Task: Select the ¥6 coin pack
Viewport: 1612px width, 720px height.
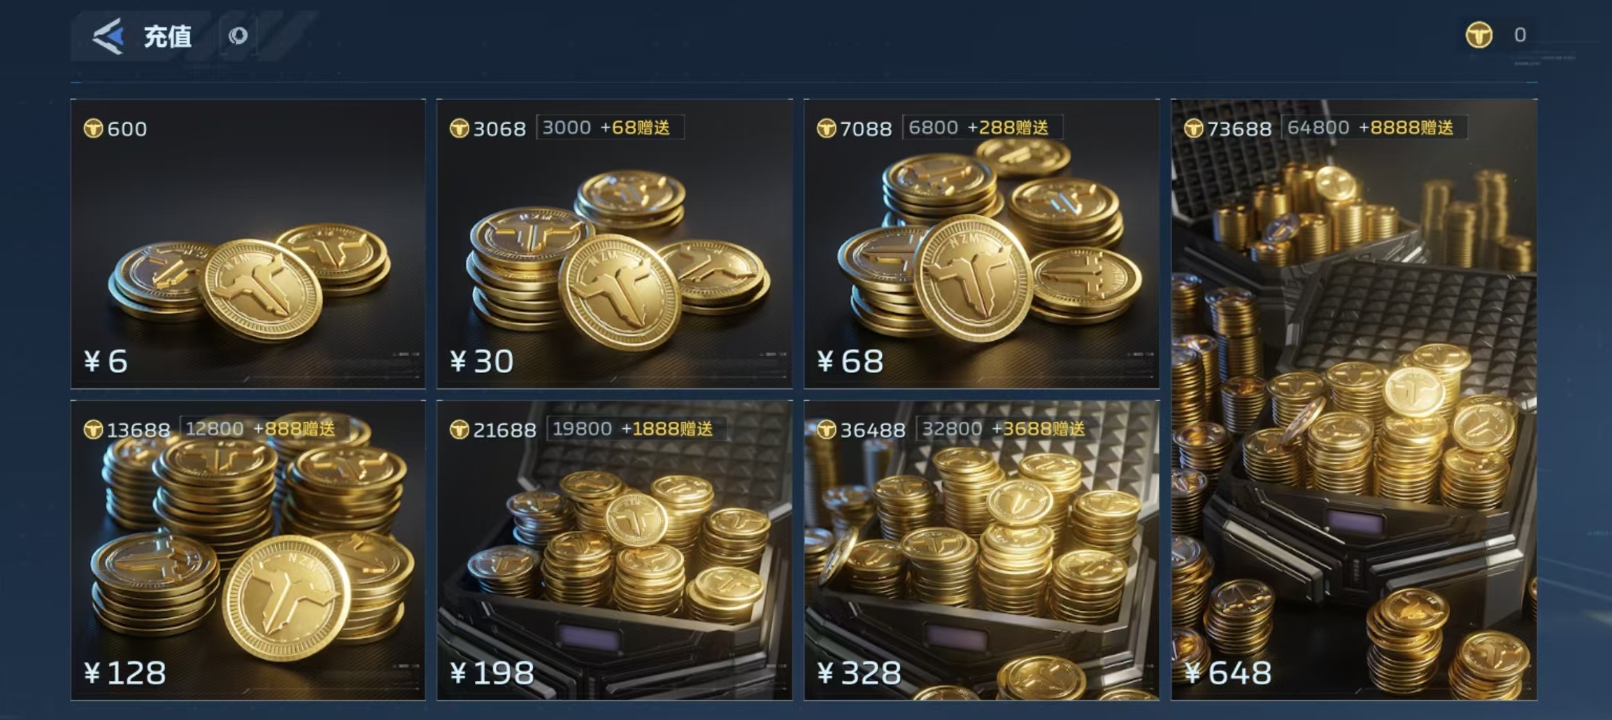Action: pyautogui.click(x=248, y=243)
